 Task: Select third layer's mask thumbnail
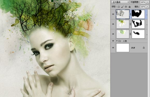pyautogui.click(x=138, y=34)
